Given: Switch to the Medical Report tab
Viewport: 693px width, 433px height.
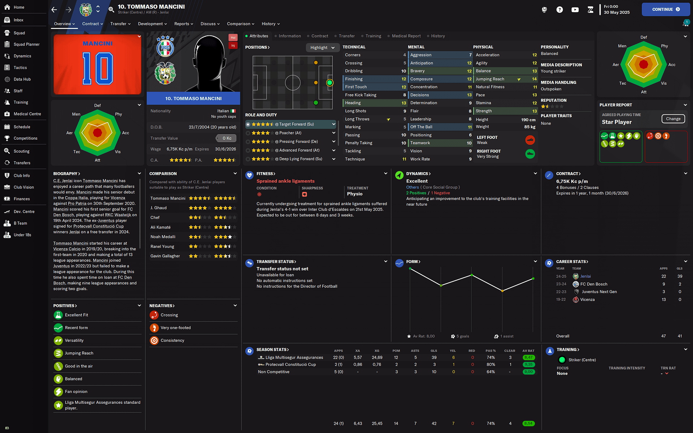Looking at the screenshot, I should [x=406, y=36].
